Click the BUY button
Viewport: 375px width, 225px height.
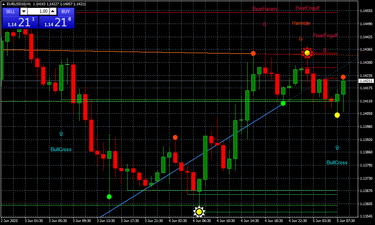pyautogui.click(x=66, y=11)
